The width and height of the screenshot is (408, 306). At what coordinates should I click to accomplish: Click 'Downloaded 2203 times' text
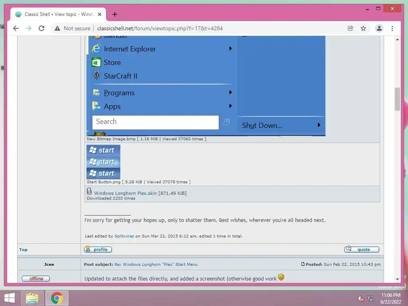pyautogui.click(x=111, y=198)
